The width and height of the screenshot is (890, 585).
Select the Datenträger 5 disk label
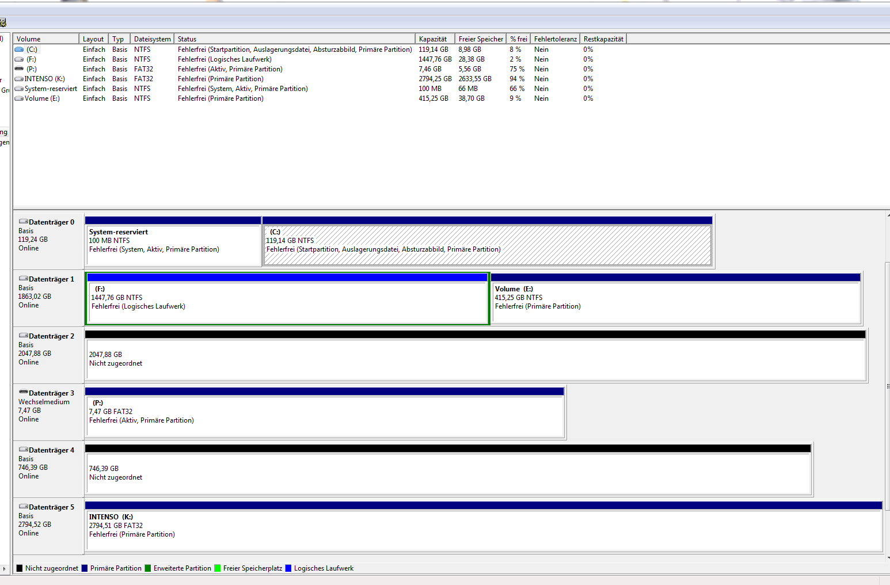(48, 525)
